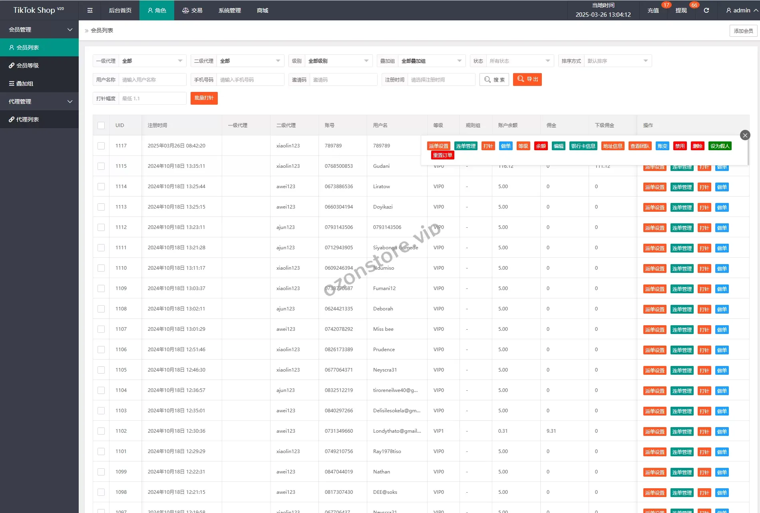
Task: Switch to the 交易 top menu
Action: 192,10
